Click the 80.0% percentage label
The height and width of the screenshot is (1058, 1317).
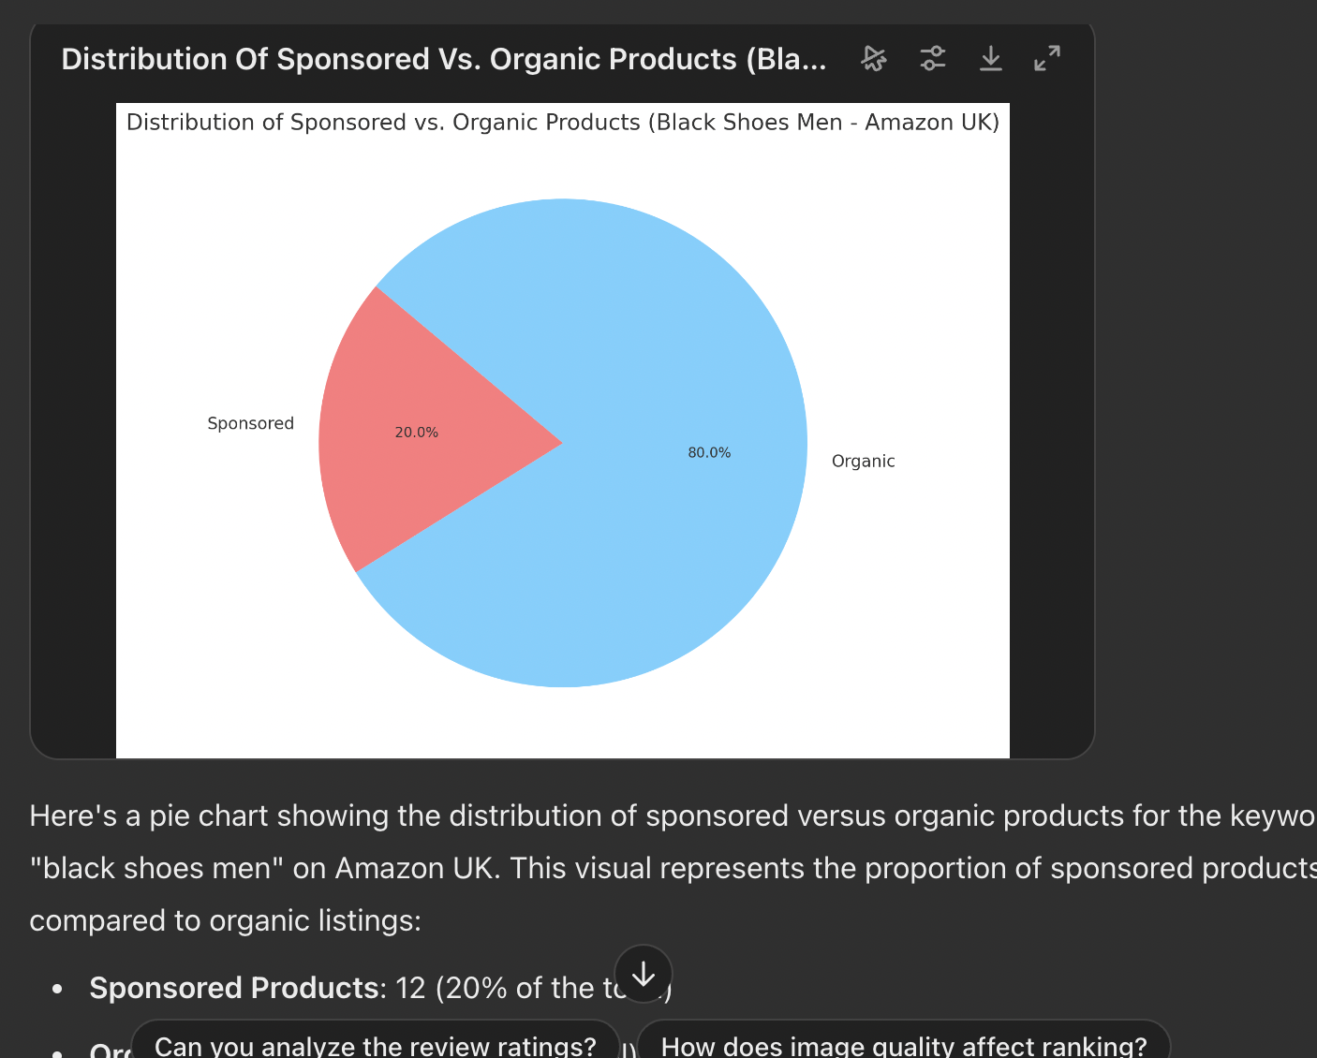click(x=709, y=452)
